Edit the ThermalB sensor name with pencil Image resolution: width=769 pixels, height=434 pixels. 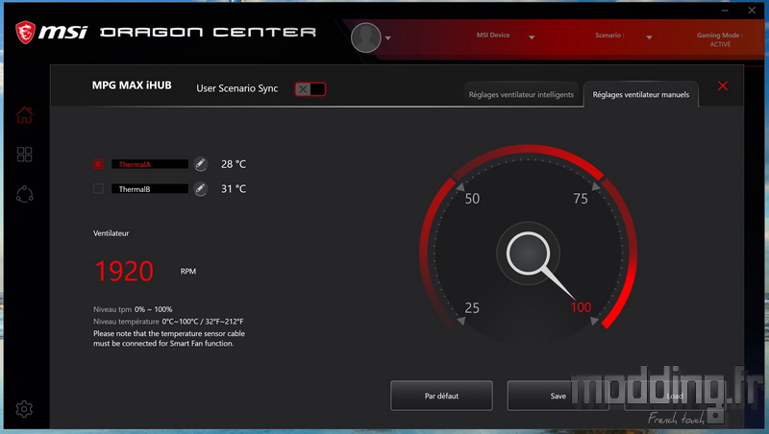pos(200,188)
